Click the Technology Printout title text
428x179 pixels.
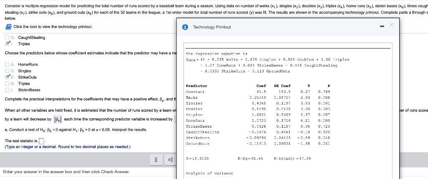click(212, 27)
